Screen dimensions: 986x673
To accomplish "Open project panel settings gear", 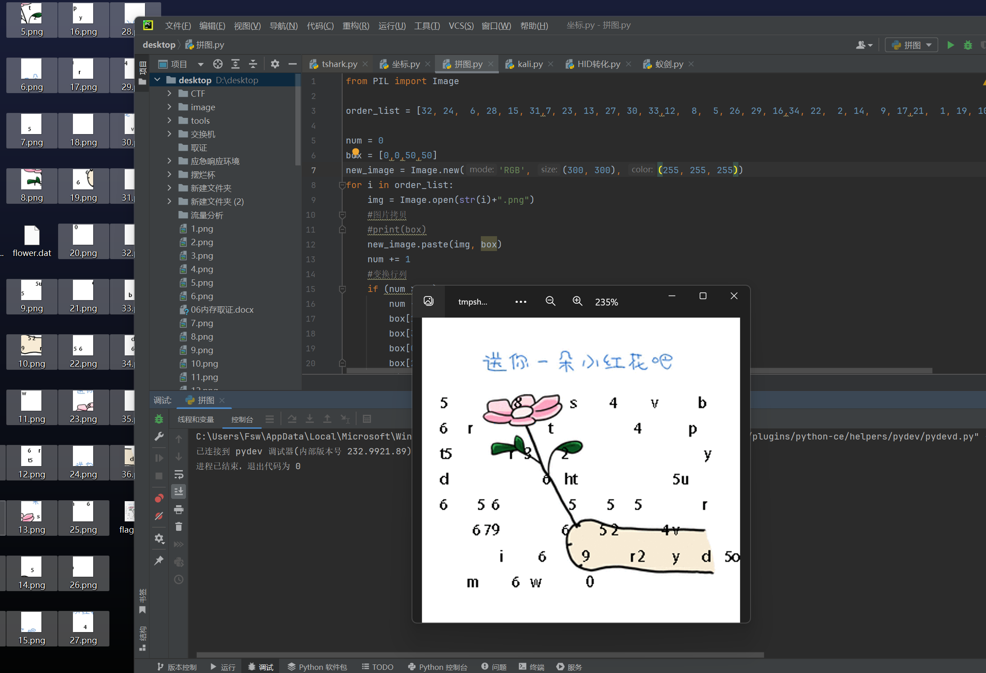I will pos(275,64).
